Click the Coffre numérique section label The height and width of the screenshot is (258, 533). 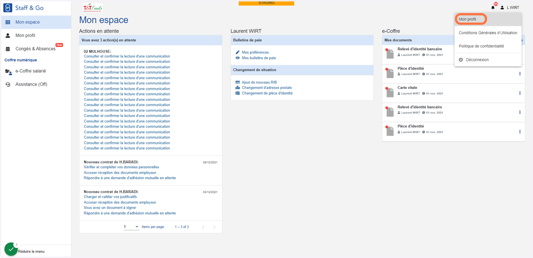click(x=21, y=60)
